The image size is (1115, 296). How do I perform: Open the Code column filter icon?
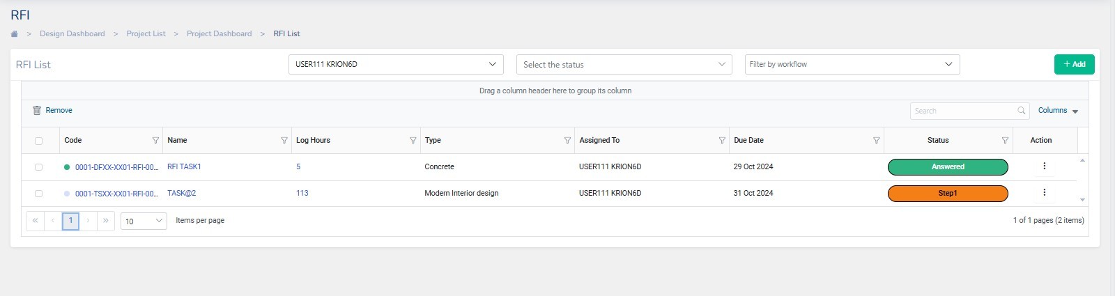point(155,141)
